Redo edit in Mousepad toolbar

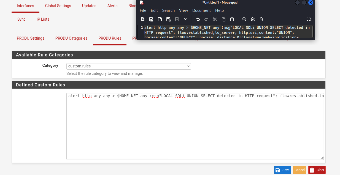206,19
